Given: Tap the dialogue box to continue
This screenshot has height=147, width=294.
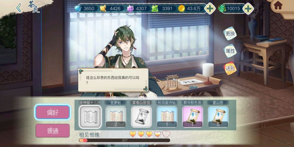Looking at the screenshot, I should pyautogui.click(x=113, y=80).
